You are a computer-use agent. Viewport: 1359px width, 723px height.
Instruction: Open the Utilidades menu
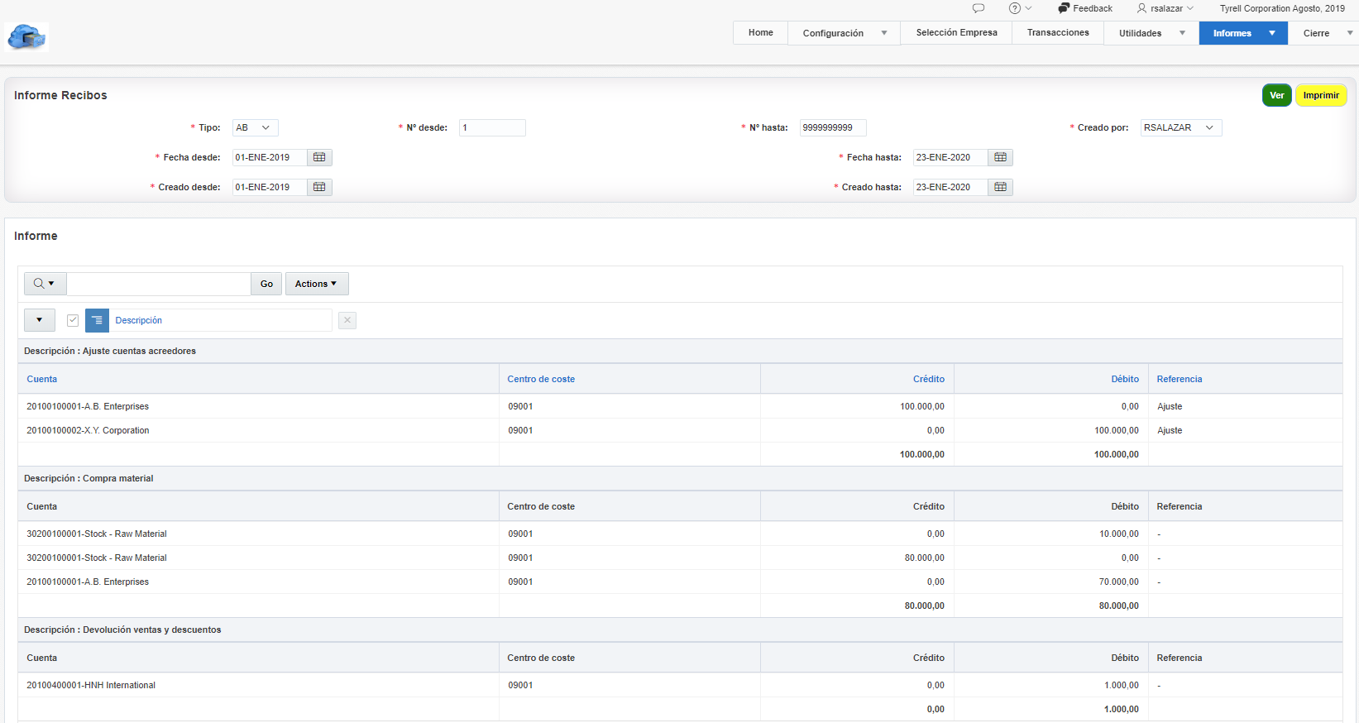click(x=1140, y=33)
